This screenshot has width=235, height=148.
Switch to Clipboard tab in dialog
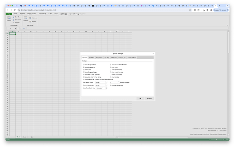click(x=114, y=58)
